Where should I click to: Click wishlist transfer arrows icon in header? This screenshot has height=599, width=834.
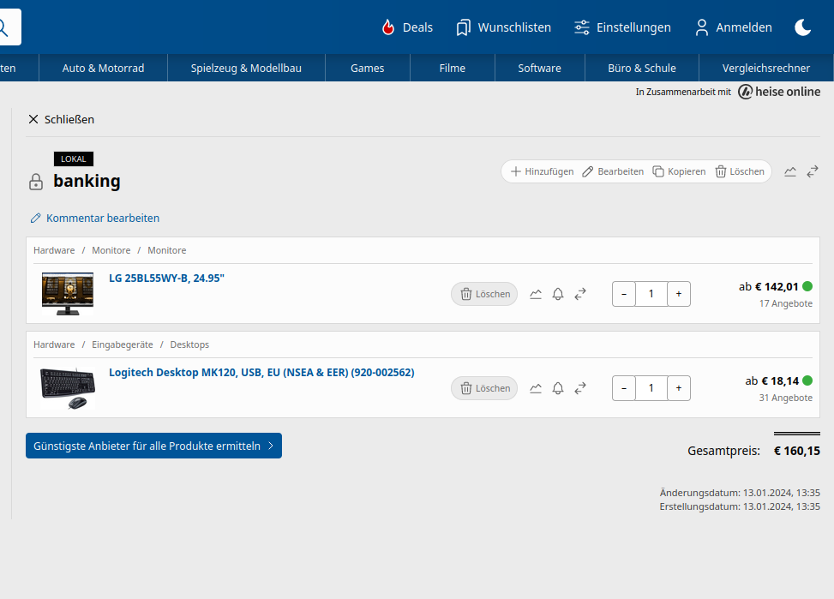[x=813, y=171]
